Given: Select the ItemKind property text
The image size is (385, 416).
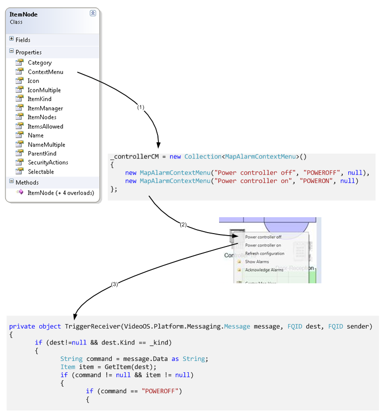Looking at the screenshot, I should point(40,99).
